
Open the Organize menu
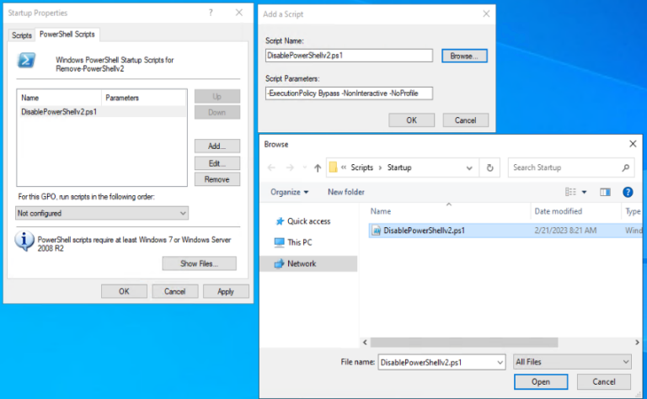point(289,192)
